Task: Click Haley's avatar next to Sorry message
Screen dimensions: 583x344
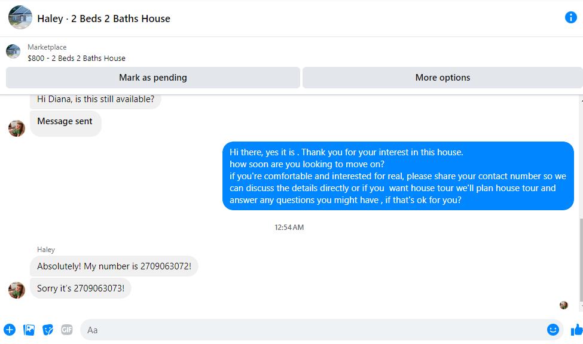Action: click(17, 290)
